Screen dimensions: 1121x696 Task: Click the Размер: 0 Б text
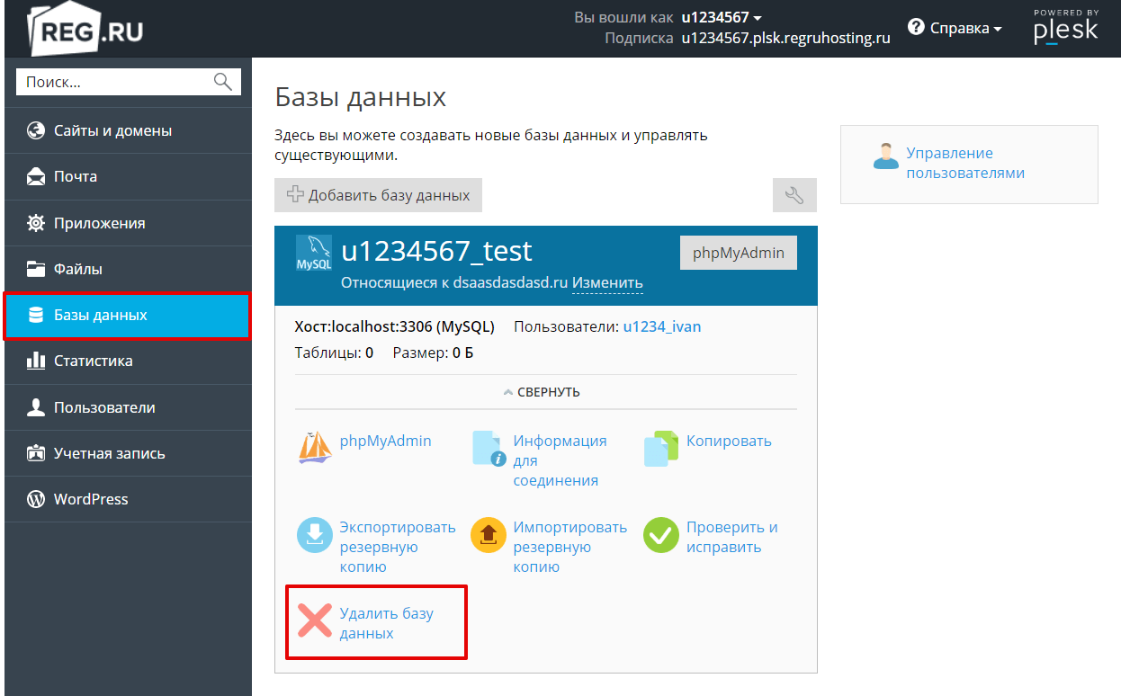click(433, 352)
